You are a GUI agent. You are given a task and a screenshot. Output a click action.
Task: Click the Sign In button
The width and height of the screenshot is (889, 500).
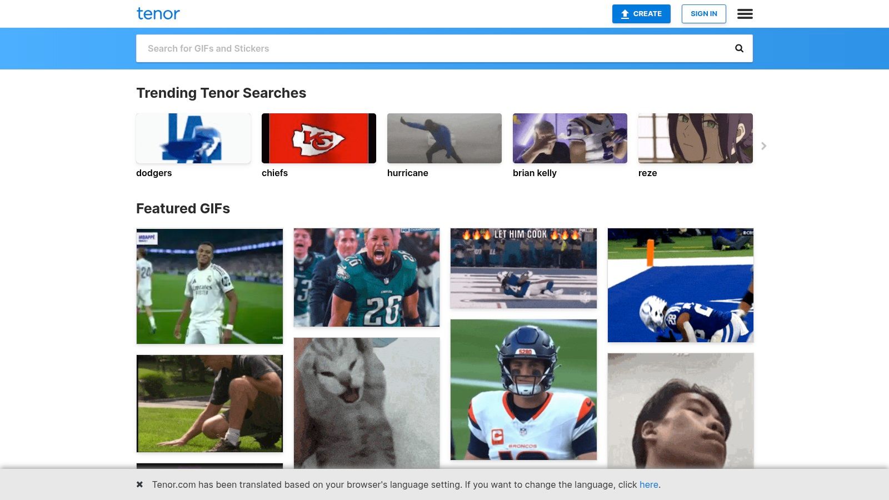click(x=704, y=14)
